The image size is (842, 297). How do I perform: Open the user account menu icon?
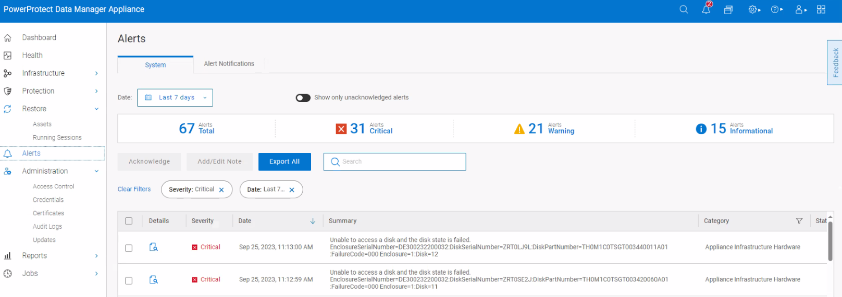tap(800, 10)
